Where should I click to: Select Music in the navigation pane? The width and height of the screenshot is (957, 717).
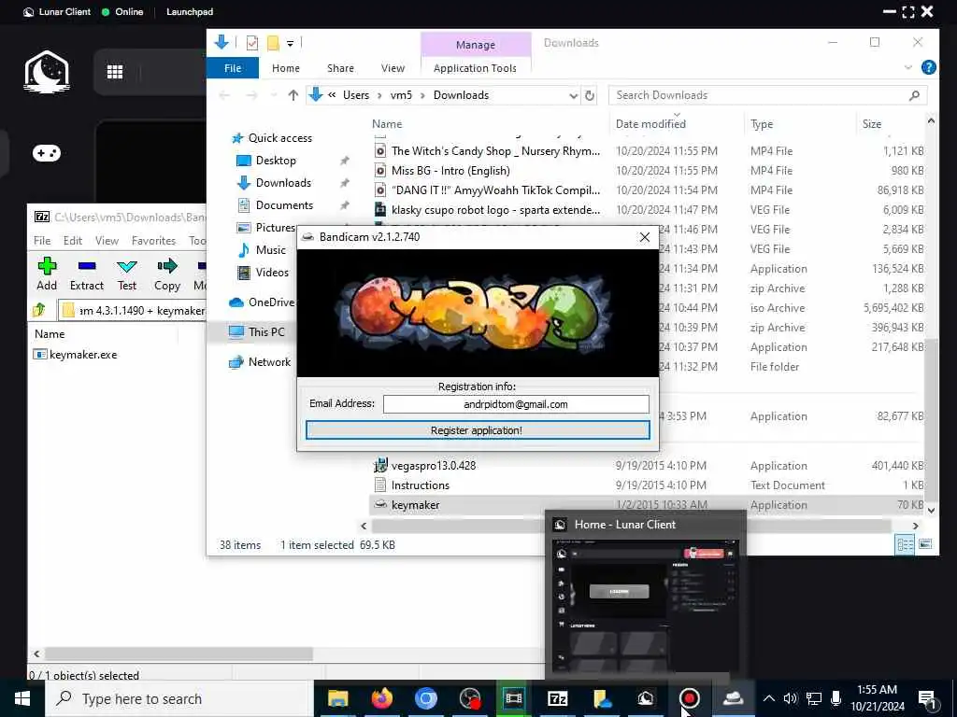pos(270,250)
